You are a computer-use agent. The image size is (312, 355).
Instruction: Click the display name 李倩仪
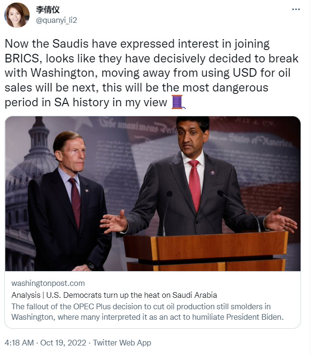[x=48, y=10]
